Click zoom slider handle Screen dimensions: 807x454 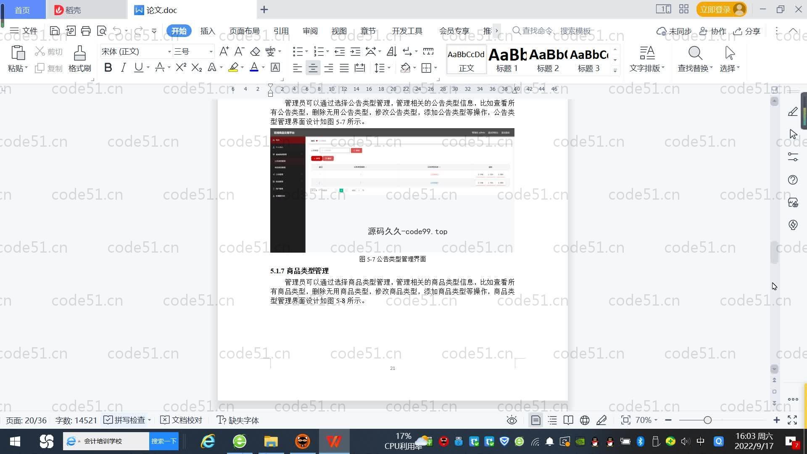pos(707,420)
